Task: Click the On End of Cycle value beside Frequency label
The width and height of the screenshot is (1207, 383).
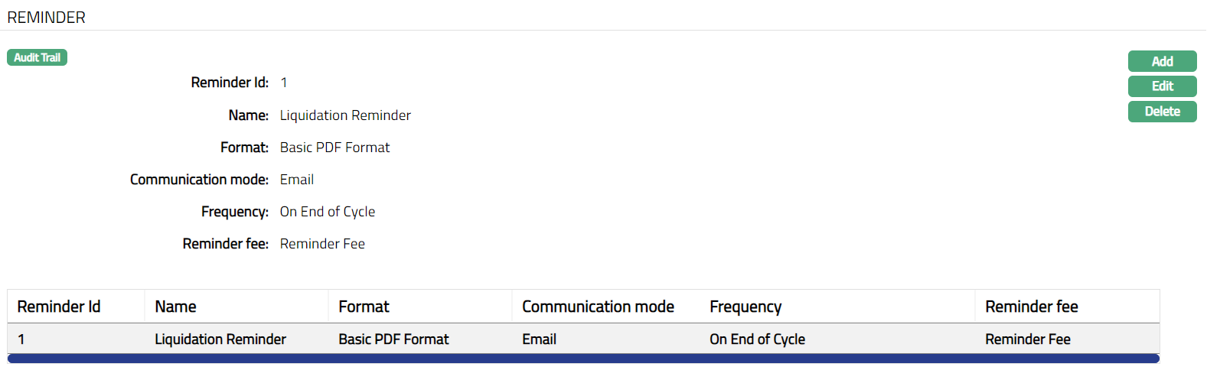Action: (328, 212)
